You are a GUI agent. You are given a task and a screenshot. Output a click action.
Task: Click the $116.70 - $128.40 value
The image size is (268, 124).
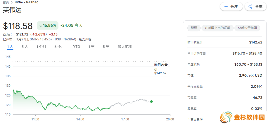coord(247,53)
